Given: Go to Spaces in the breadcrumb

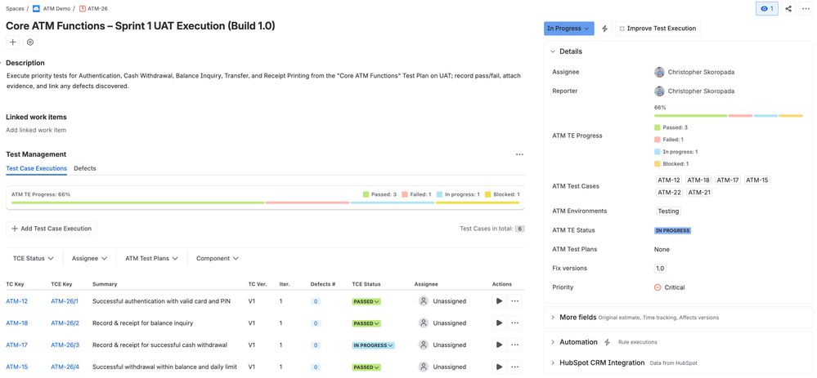Looking at the screenshot, I should (15, 9).
